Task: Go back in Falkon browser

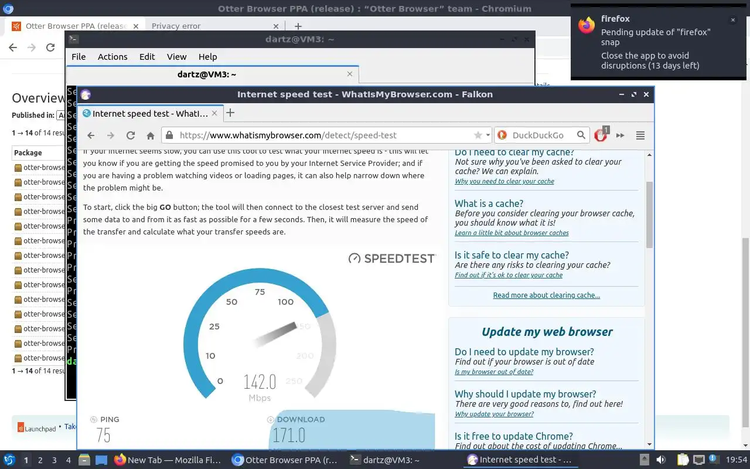Action: point(91,135)
